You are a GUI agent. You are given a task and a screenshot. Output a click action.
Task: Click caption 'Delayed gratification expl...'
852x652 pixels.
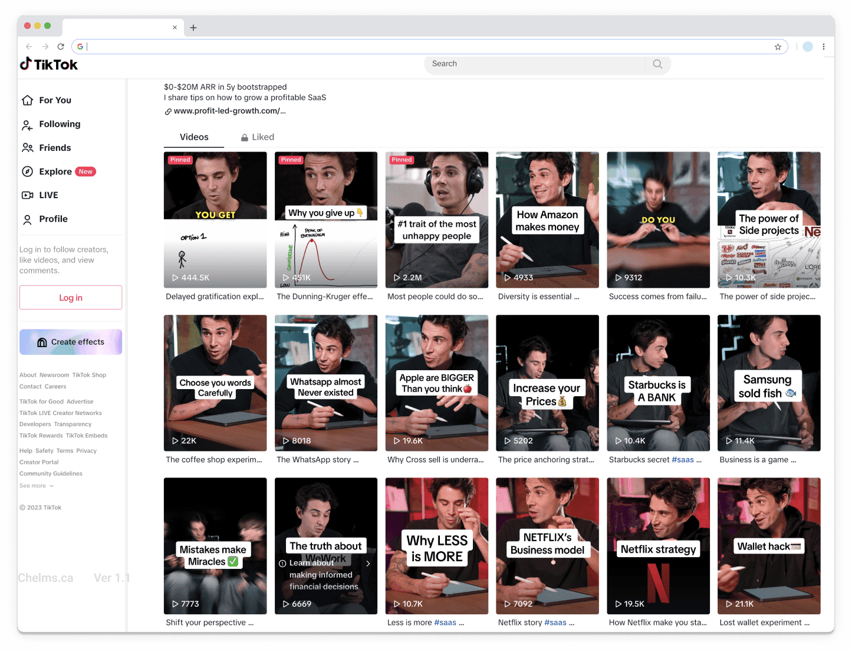pyautogui.click(x=215, y=297)
